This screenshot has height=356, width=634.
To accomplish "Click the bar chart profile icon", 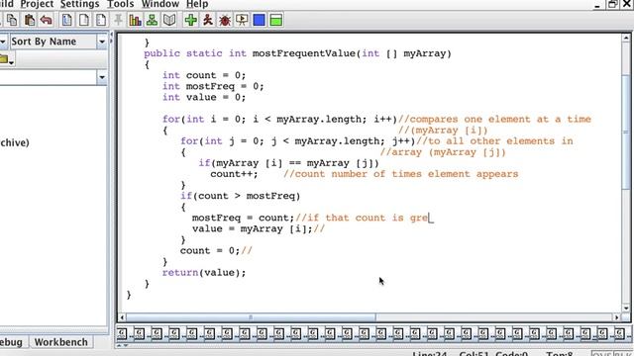I will click(x=135, y=20).
